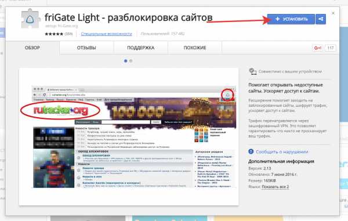Open the Поддержка tab

point(141,48)
